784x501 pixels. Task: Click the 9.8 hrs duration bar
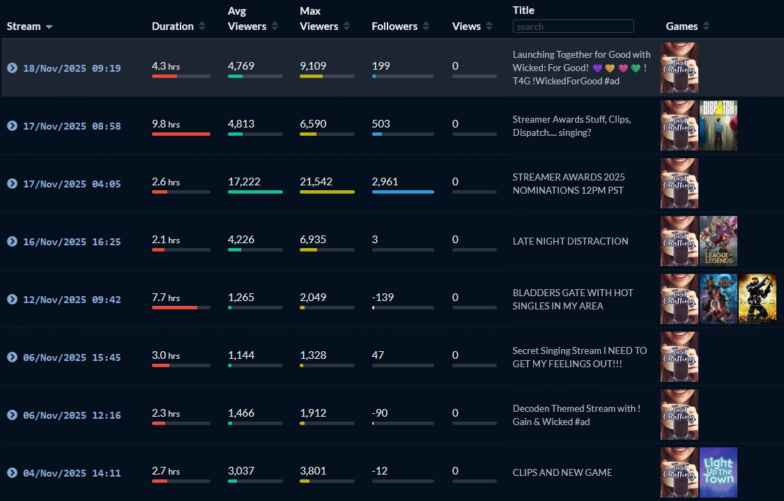[181, 134]
